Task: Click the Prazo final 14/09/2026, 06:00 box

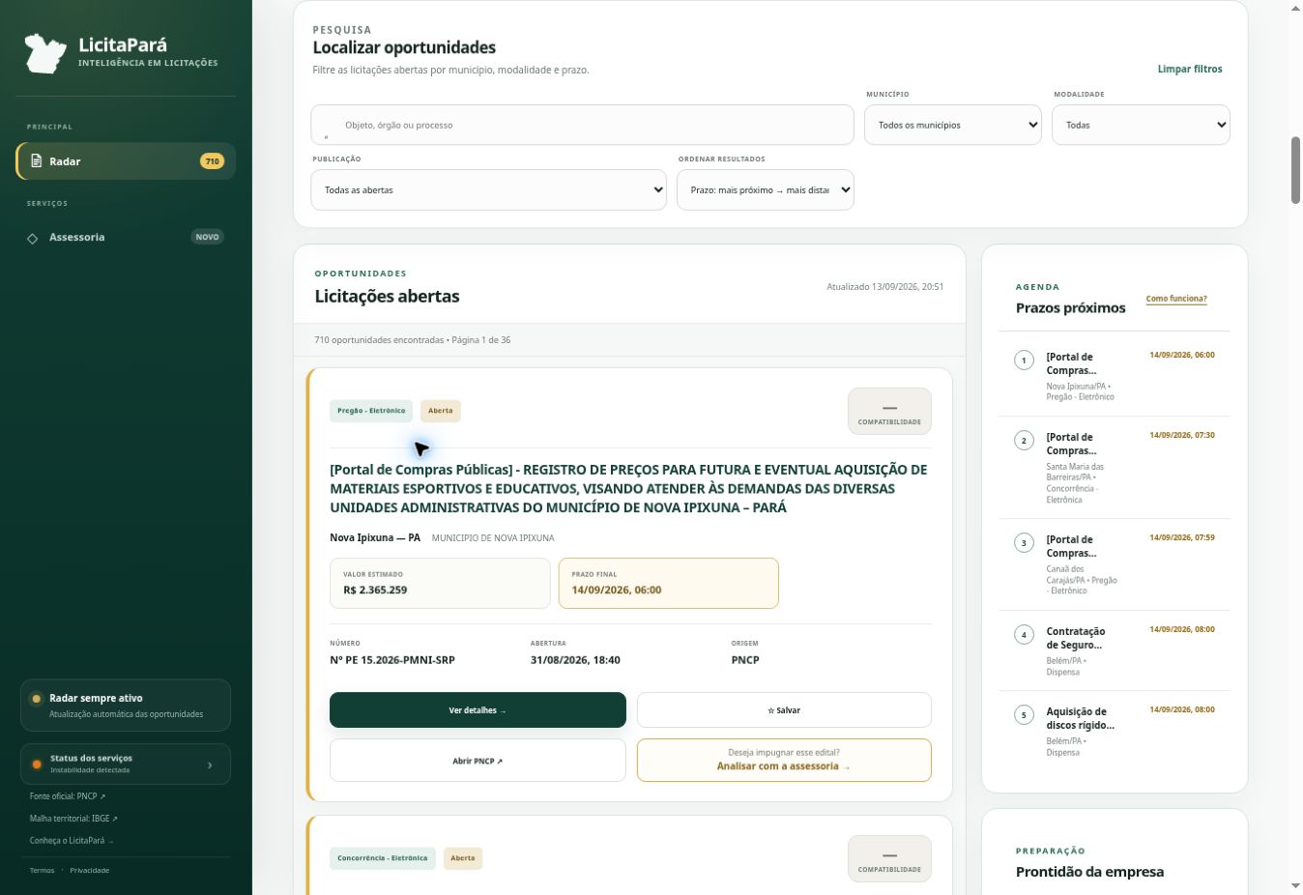Action: tap(668, 583)
